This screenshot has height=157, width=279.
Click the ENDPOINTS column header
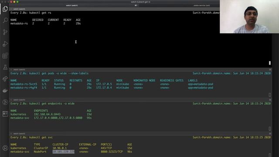tap(41, 111)
